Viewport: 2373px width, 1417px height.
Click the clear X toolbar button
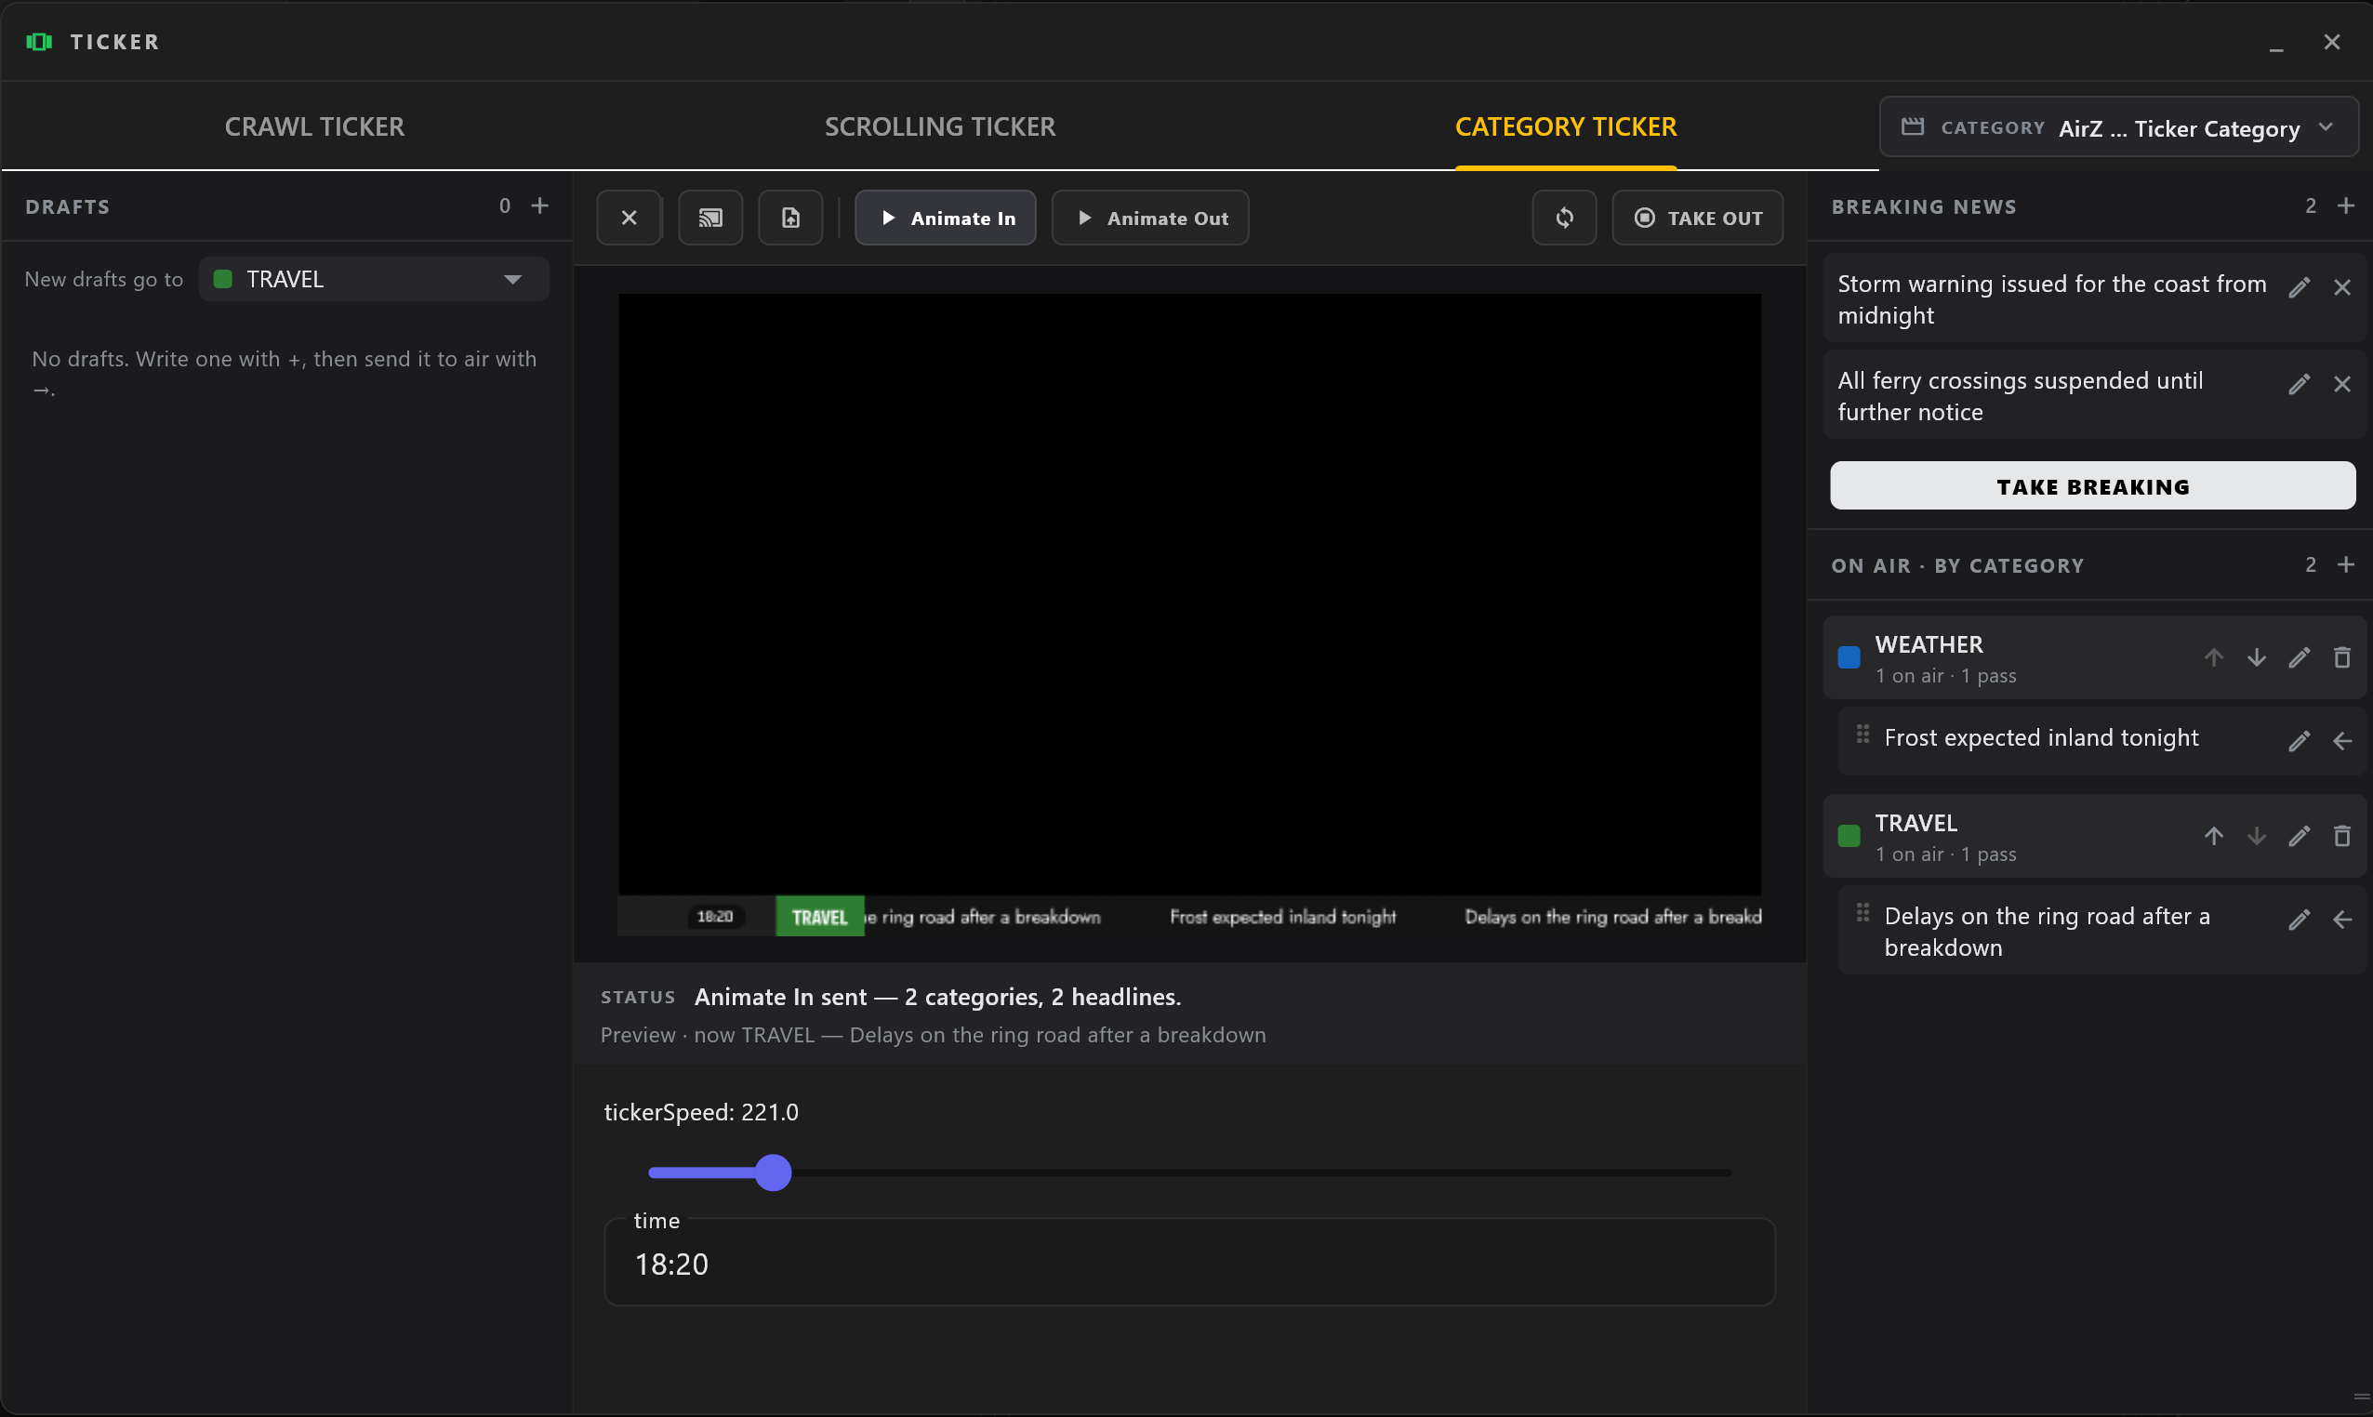(630, 218)
